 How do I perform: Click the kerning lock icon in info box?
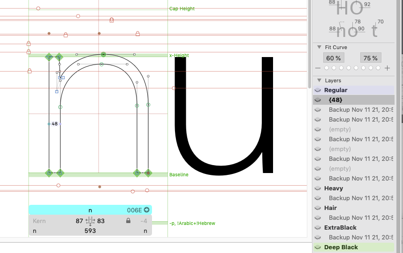pos(128,221)
